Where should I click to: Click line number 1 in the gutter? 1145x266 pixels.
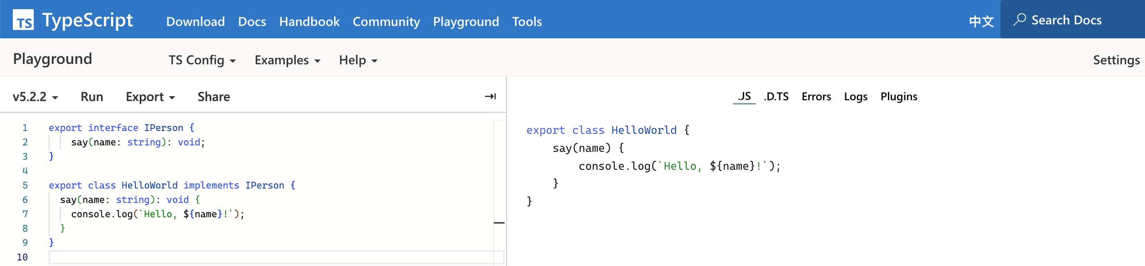point(25,128)
